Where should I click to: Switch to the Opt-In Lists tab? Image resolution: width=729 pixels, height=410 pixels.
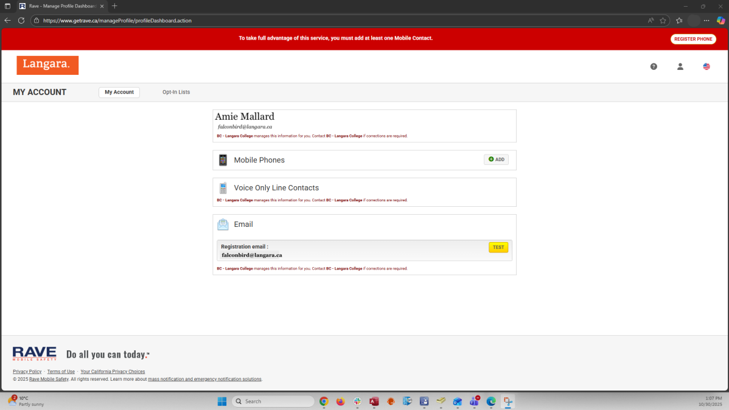(176, 92)
